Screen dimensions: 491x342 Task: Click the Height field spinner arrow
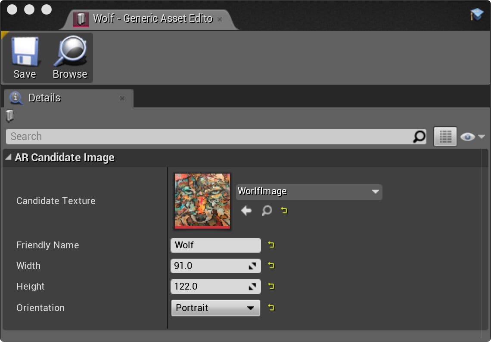252,287
